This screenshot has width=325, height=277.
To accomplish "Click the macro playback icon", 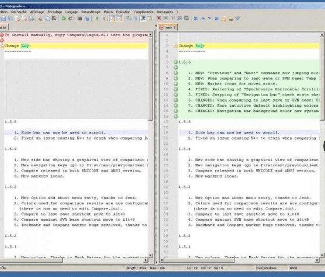I will point(172,18).
